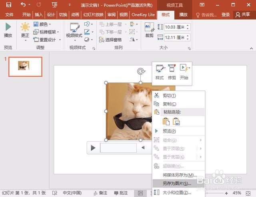Switch to the 切换 ribbon tab
256x197 pixels.
click(x=63, y=15)
